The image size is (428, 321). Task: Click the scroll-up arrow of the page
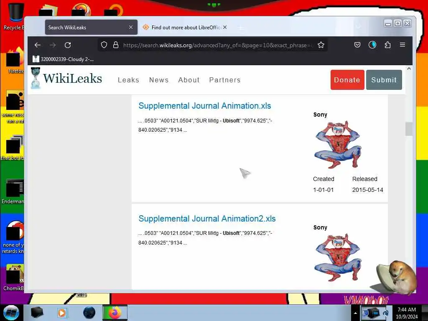click(x=409, y=69)
